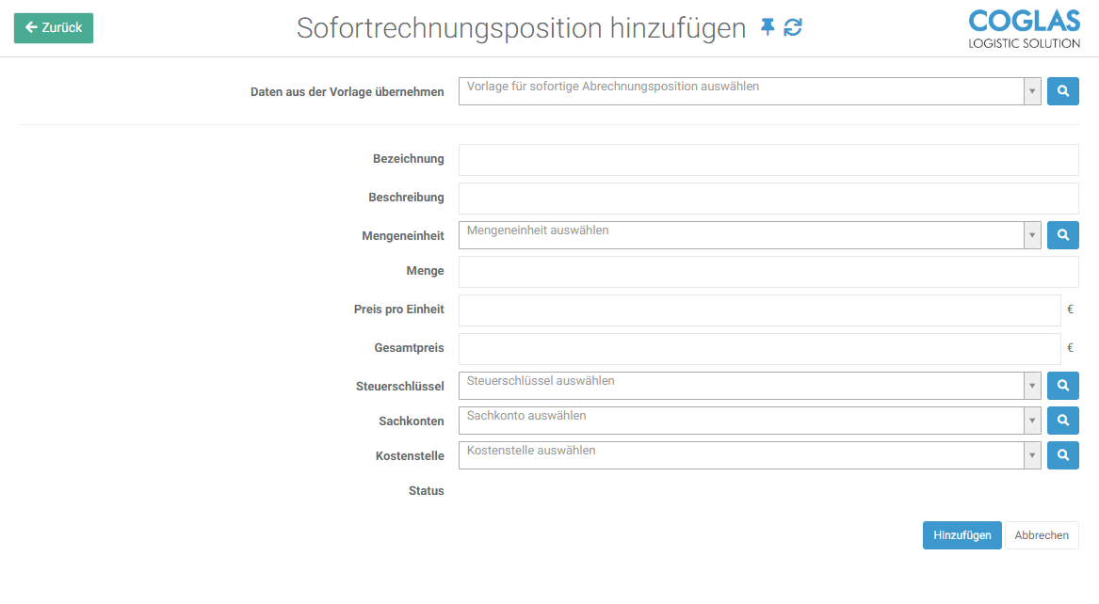Click the pin icon beside the page title
Screen dimensions: 1099x604
[x=768, y=27]
